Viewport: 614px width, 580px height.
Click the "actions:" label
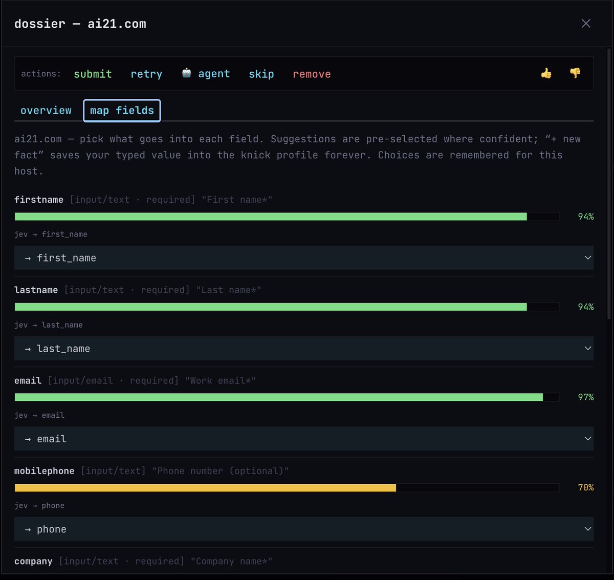pos(41,74)
